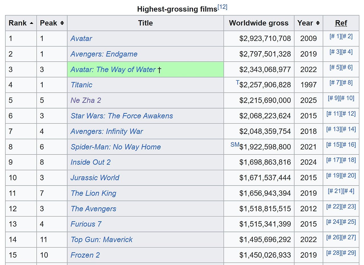Open reference [# 29] for Frozen 2
364x265 pixels.
pos(348,253)
